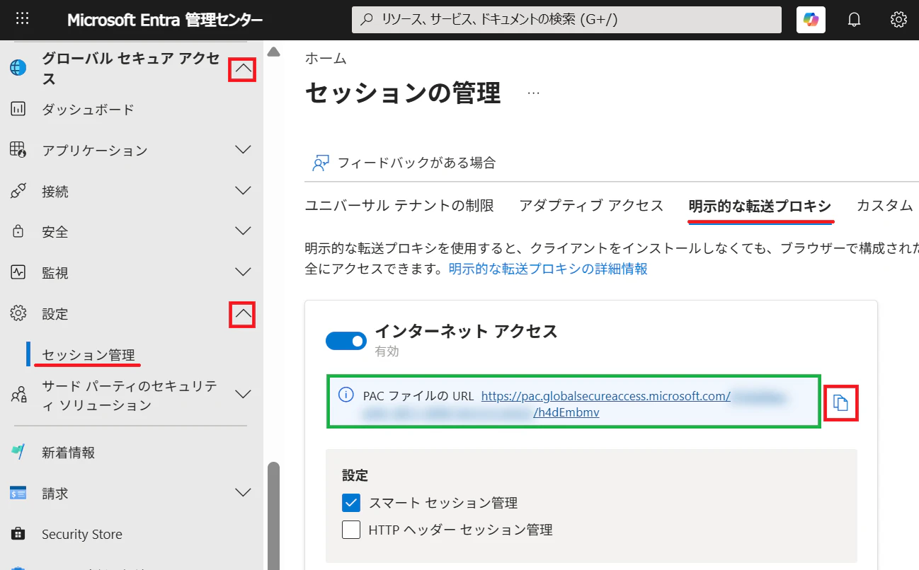Screen dimensions: 919x570
Task: Toggle the インターネット アクセス switch
Action: click(x=346, y=341)
